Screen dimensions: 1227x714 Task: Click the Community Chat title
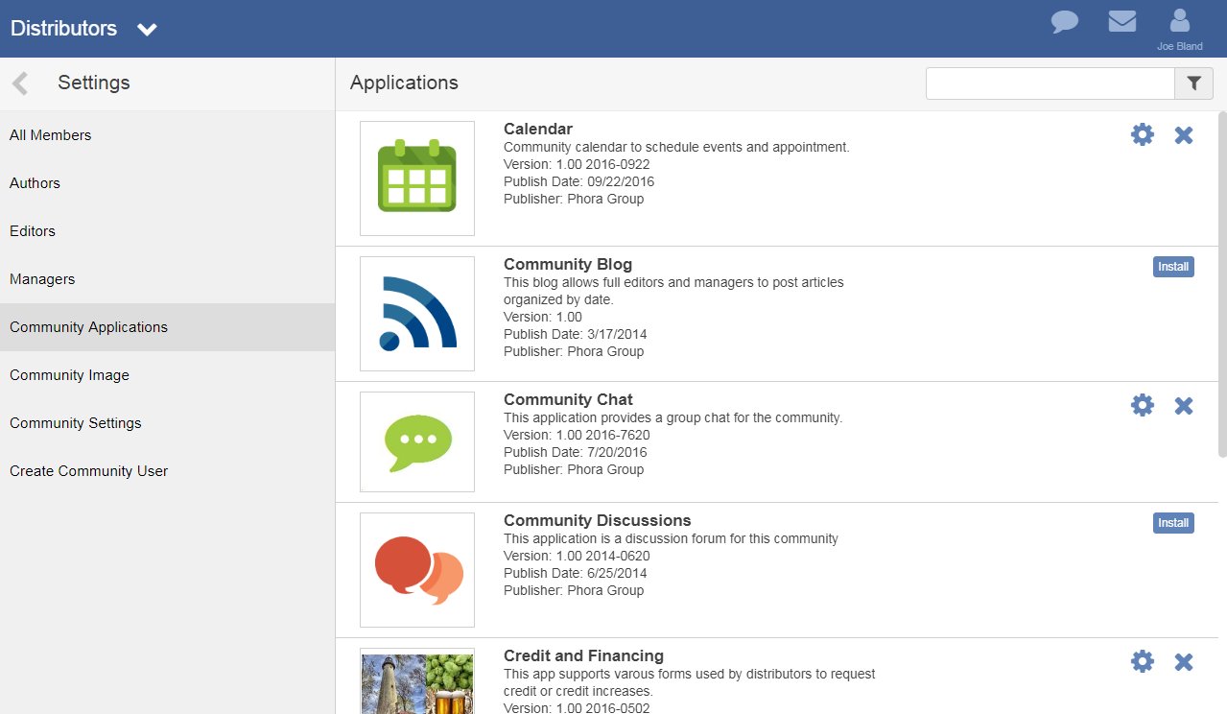click(x=568, y=399)
